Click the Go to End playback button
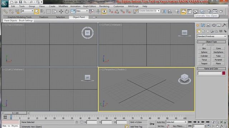The width and height of the screenshot is (229, 128). pyautogui.click(x=208, y=122)
